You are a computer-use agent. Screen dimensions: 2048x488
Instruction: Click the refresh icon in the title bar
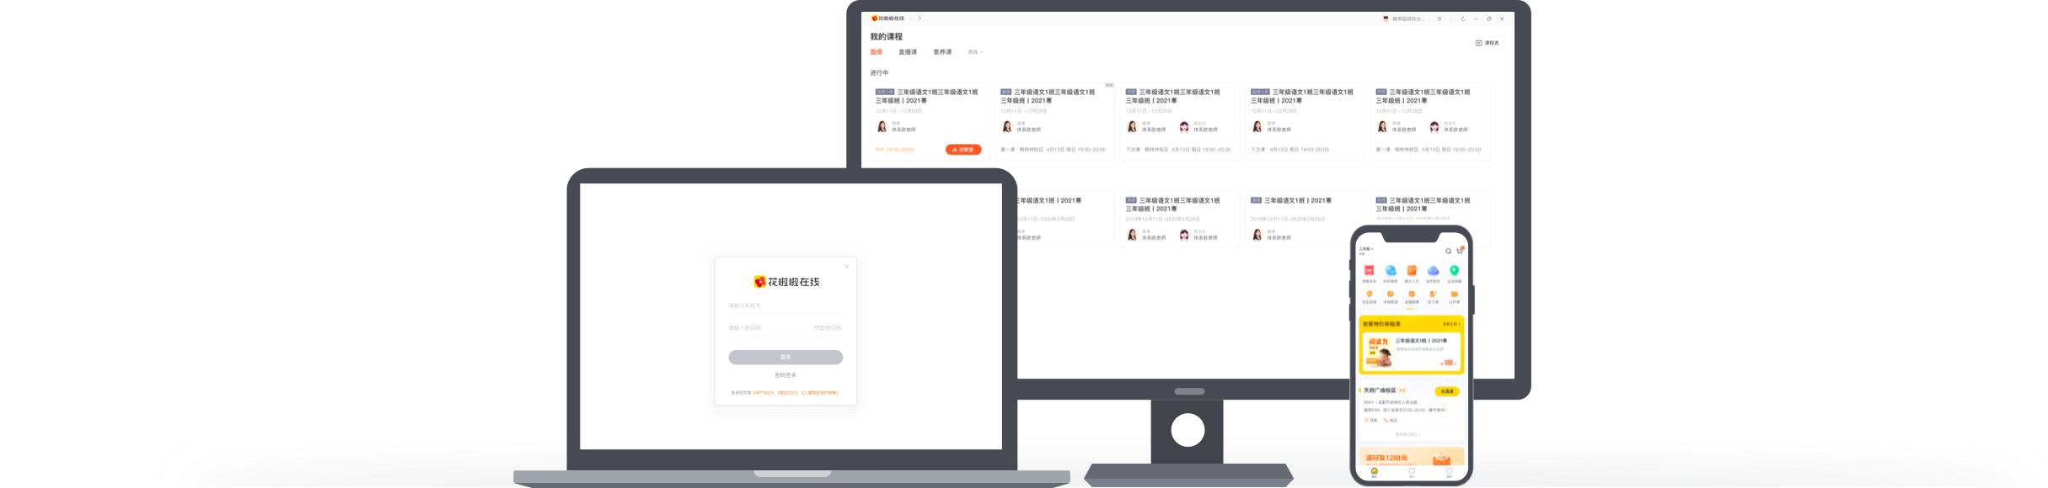point(1462,19)
